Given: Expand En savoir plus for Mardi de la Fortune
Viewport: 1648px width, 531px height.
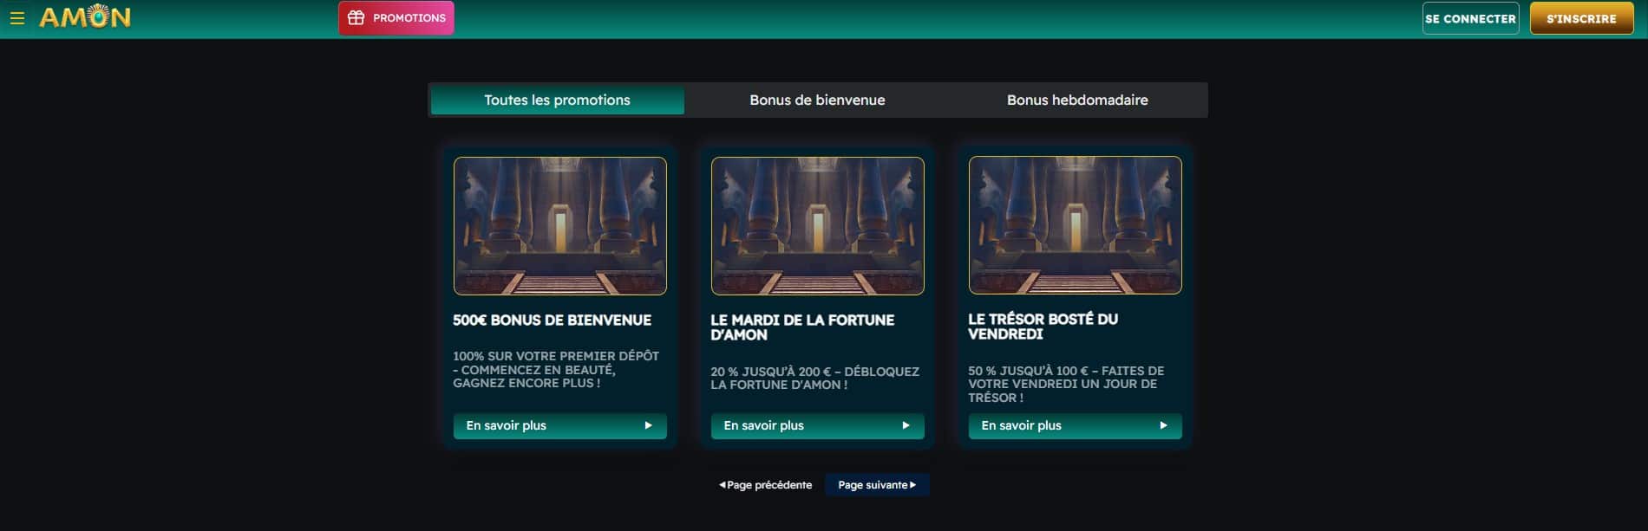Looking at the screenshot, I should pyautogui.click(x=817, y=425).
